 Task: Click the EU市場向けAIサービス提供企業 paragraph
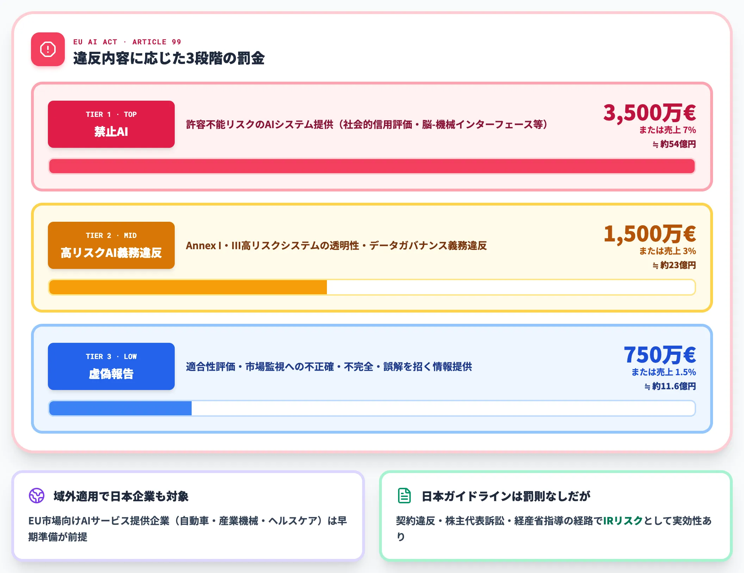click(187, 529)
